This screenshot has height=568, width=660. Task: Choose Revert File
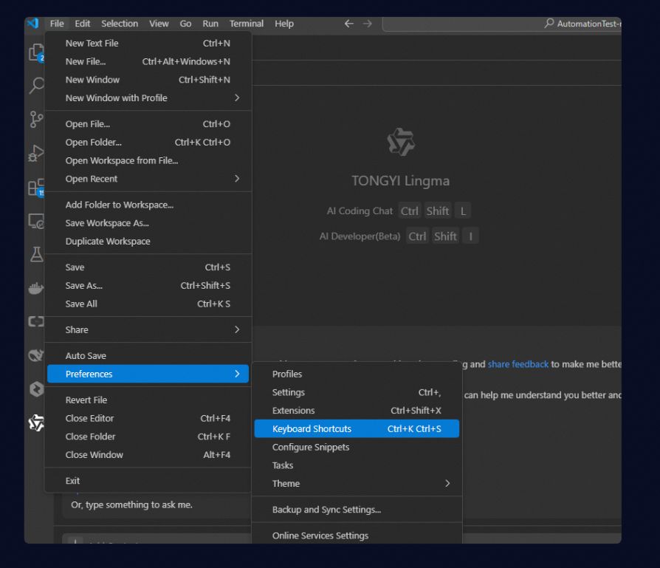pyautogui.click(x=148, y=400)
